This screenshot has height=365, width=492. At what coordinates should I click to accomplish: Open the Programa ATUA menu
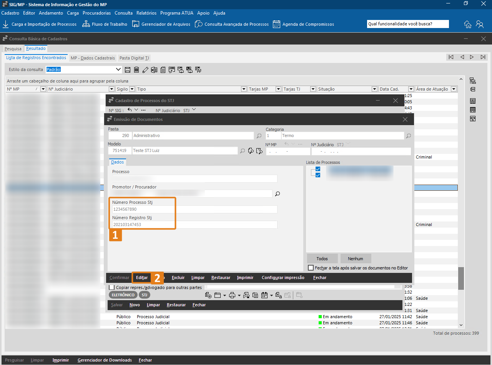point(177,13)
